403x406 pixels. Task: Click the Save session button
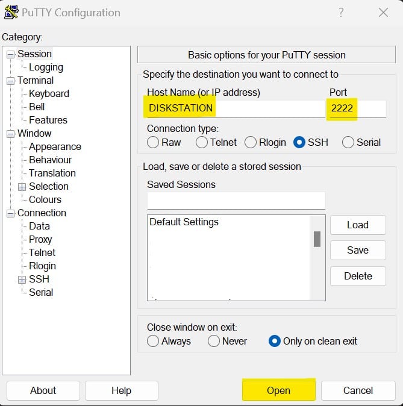[x=357, y=251]
